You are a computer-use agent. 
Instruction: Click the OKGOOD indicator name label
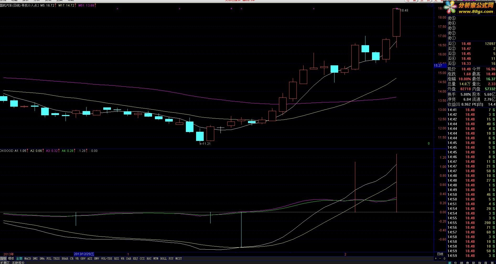coord(7,151)
